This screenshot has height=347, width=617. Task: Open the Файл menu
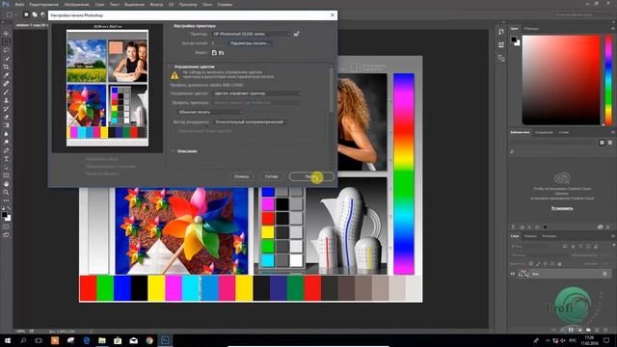pyautogui.click(x=19, y=4)
